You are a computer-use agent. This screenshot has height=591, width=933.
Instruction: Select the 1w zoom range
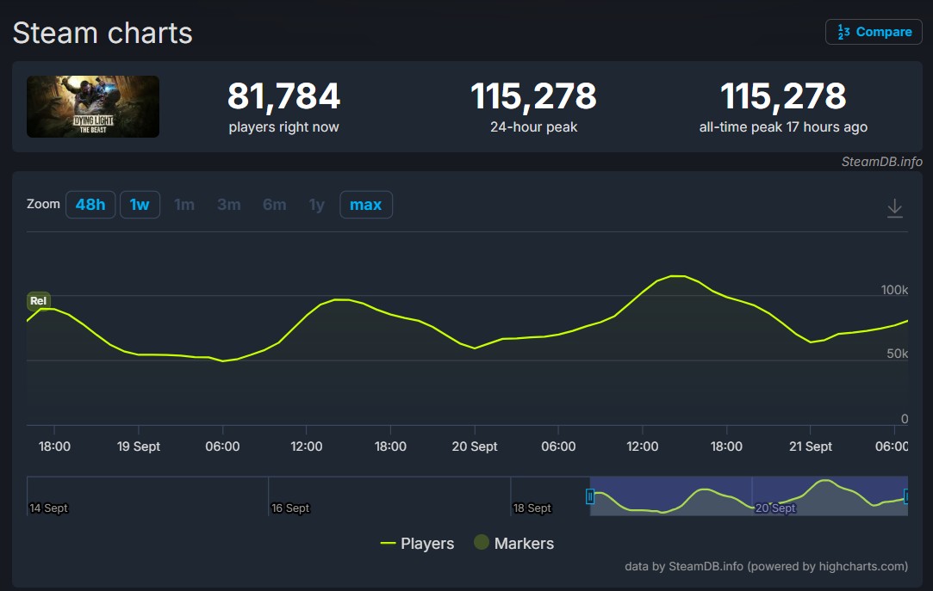coord(140,205)
